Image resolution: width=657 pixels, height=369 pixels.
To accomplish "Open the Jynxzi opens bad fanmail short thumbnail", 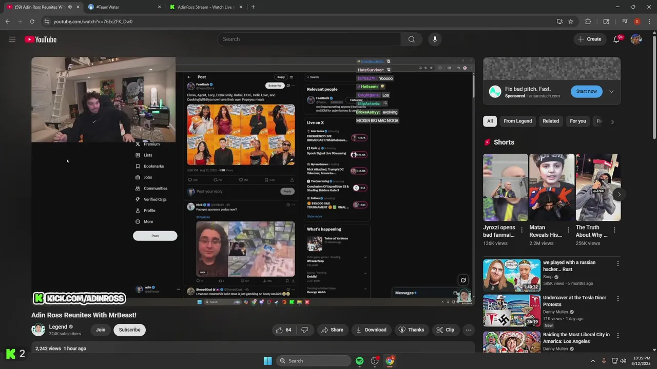I will pos(506,187).
